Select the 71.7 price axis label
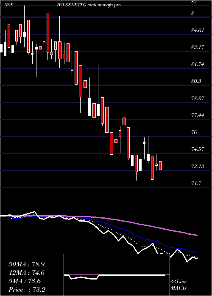Viewport: 212px width, 296px height. pyautogui.click(x=196, y=183)
